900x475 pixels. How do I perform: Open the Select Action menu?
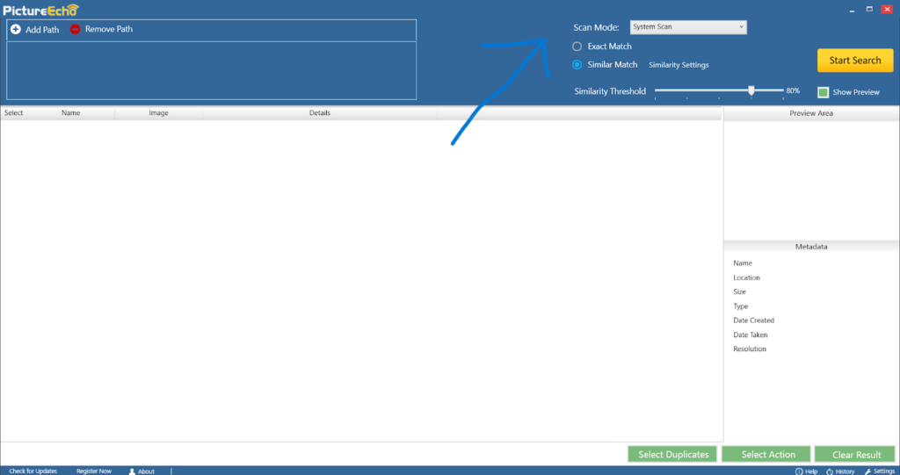pos(768,454)
